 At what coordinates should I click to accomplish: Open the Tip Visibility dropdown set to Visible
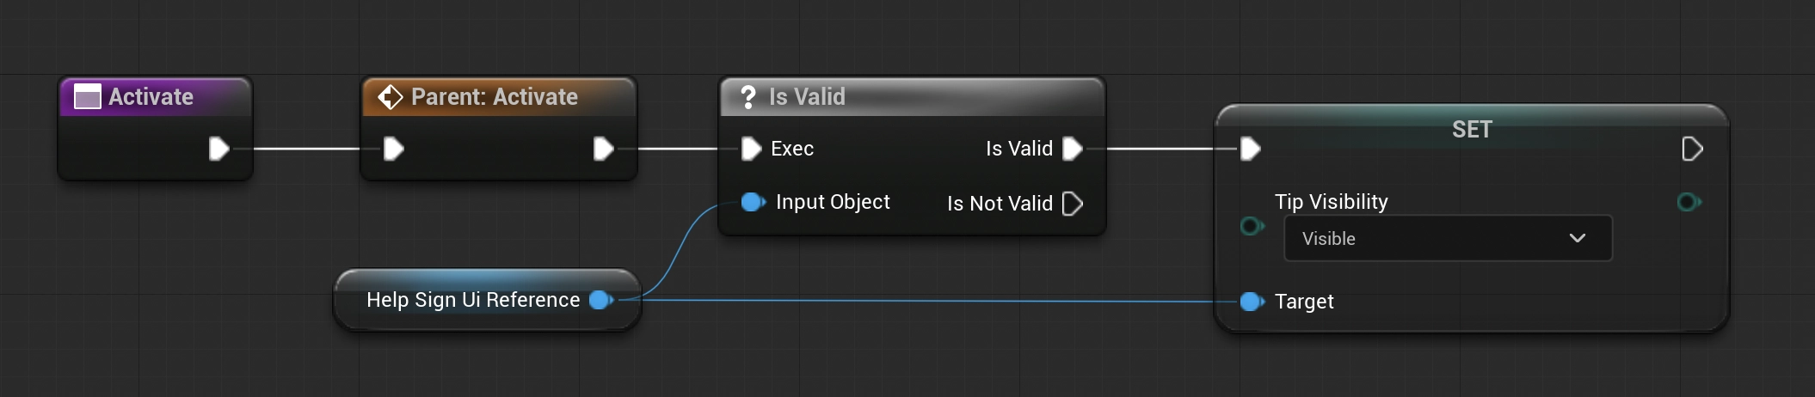click(x=1447, y=238)
